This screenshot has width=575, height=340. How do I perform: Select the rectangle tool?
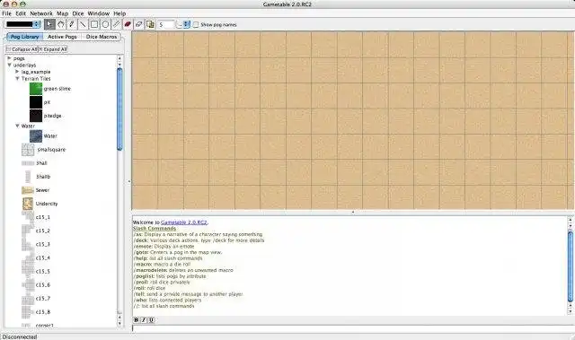tap(94, 24)
